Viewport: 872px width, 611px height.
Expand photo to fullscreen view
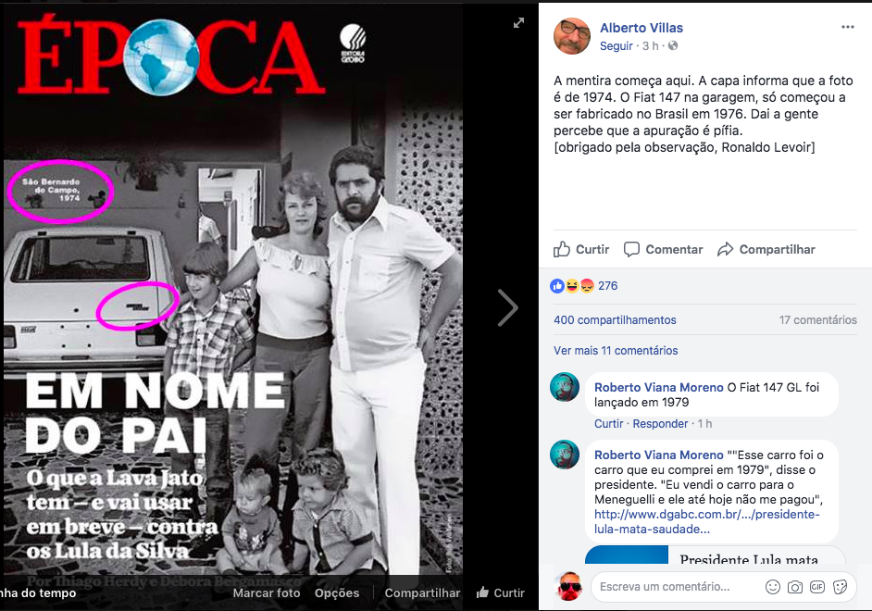click(518, 23)
